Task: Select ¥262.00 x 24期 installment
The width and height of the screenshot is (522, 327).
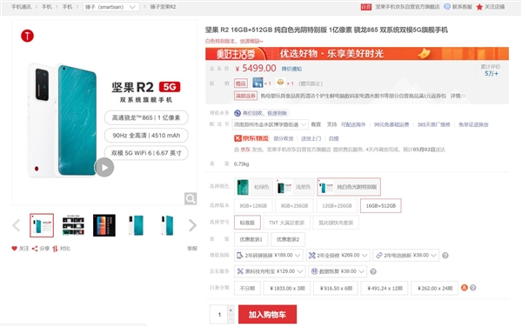Action: tap(434, 288)
